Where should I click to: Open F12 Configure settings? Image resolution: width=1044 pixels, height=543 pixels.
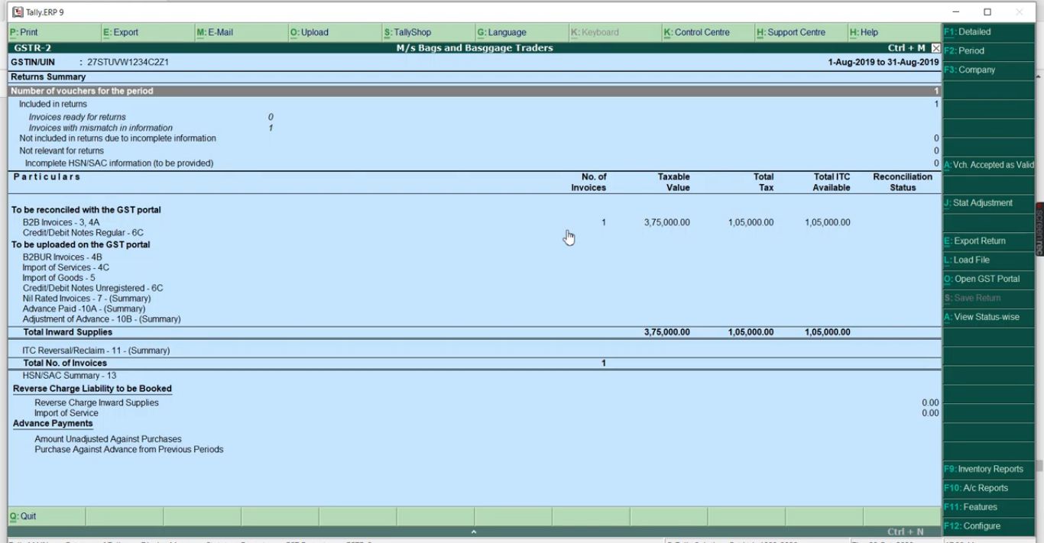(x=973, y=525)
